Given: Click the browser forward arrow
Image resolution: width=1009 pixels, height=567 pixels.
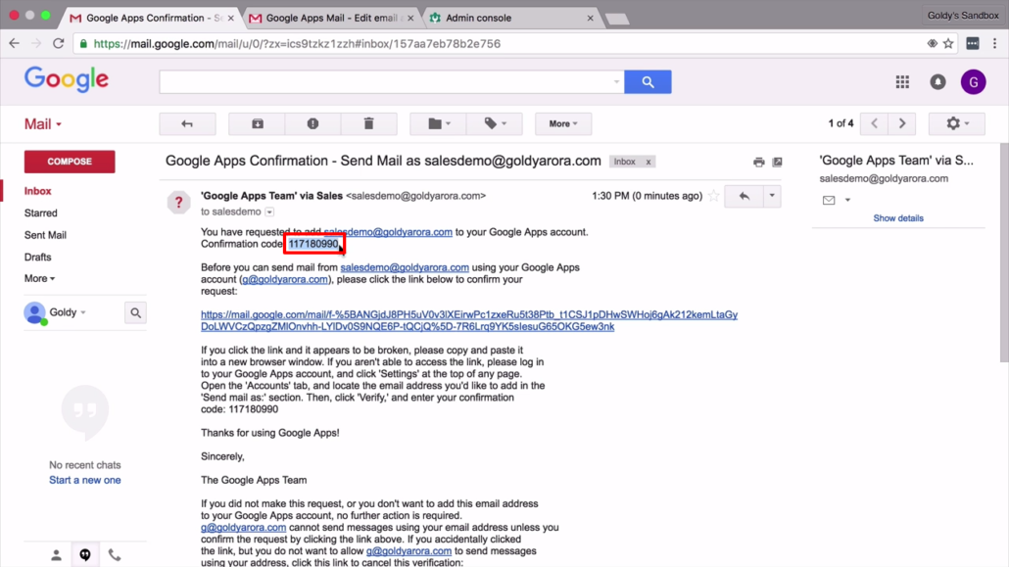Looking at the screenshot, I should pos(36,44).
